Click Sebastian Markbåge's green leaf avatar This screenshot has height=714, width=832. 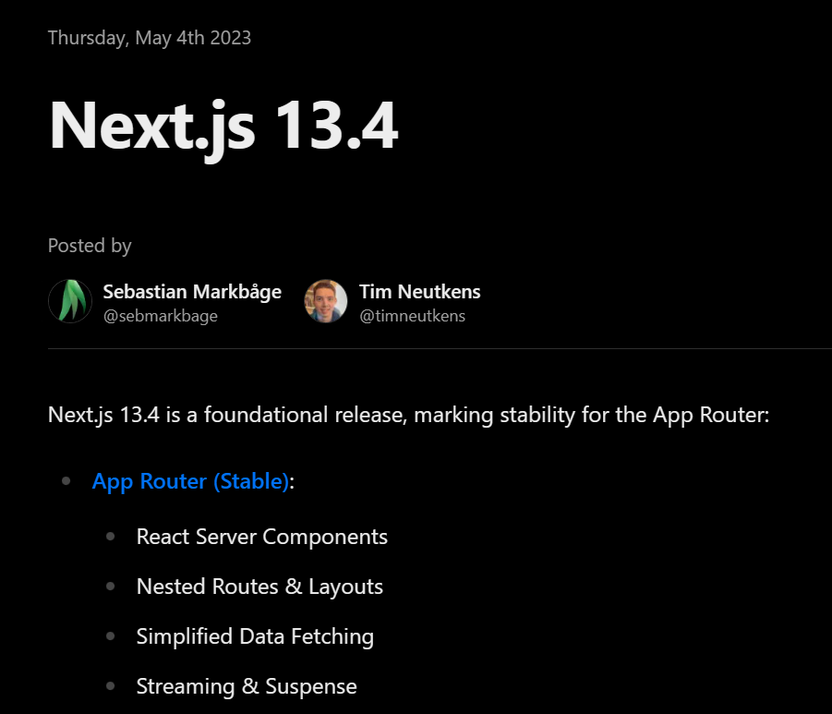pyautogui.click(x=70, y=301)
